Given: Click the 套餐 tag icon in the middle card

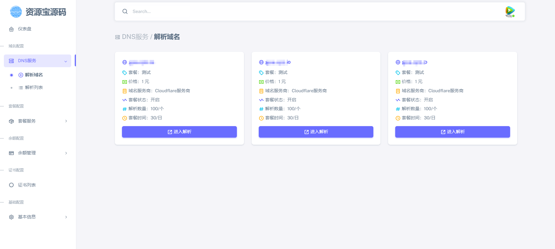Looking at the screenshot, I should 261,73.
